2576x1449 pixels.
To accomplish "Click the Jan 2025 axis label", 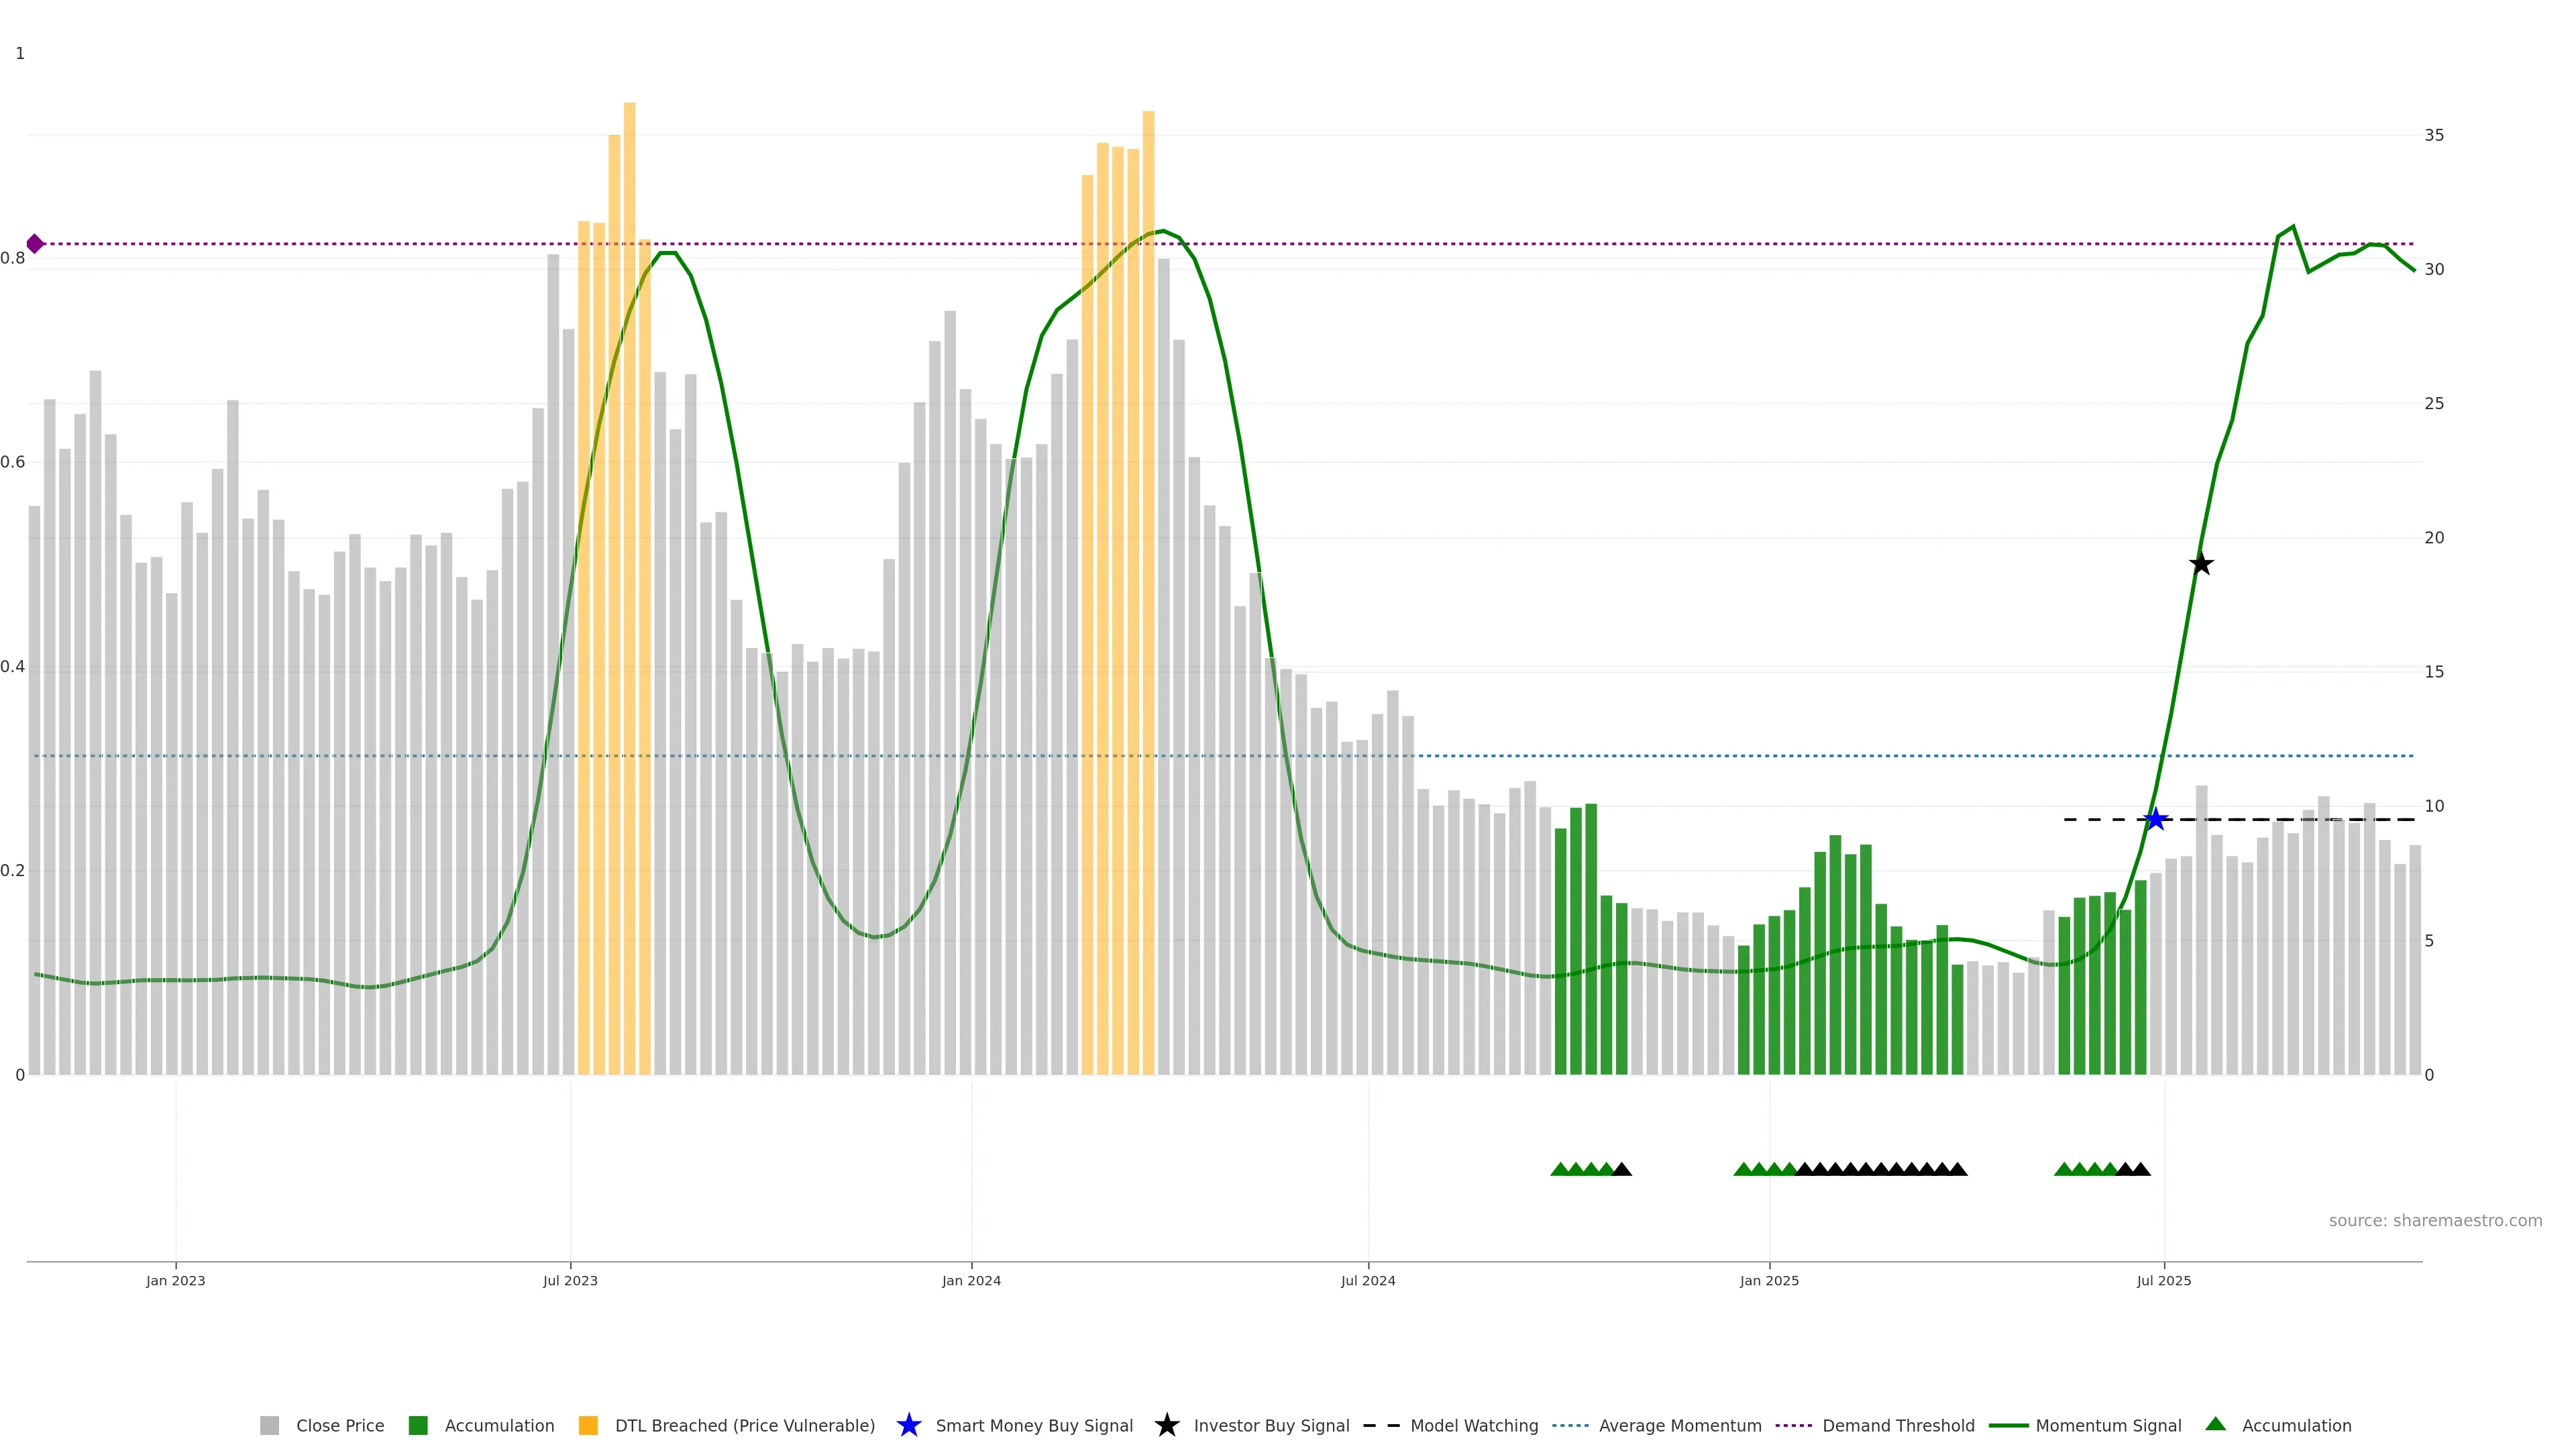I will click(1769, 1280).
